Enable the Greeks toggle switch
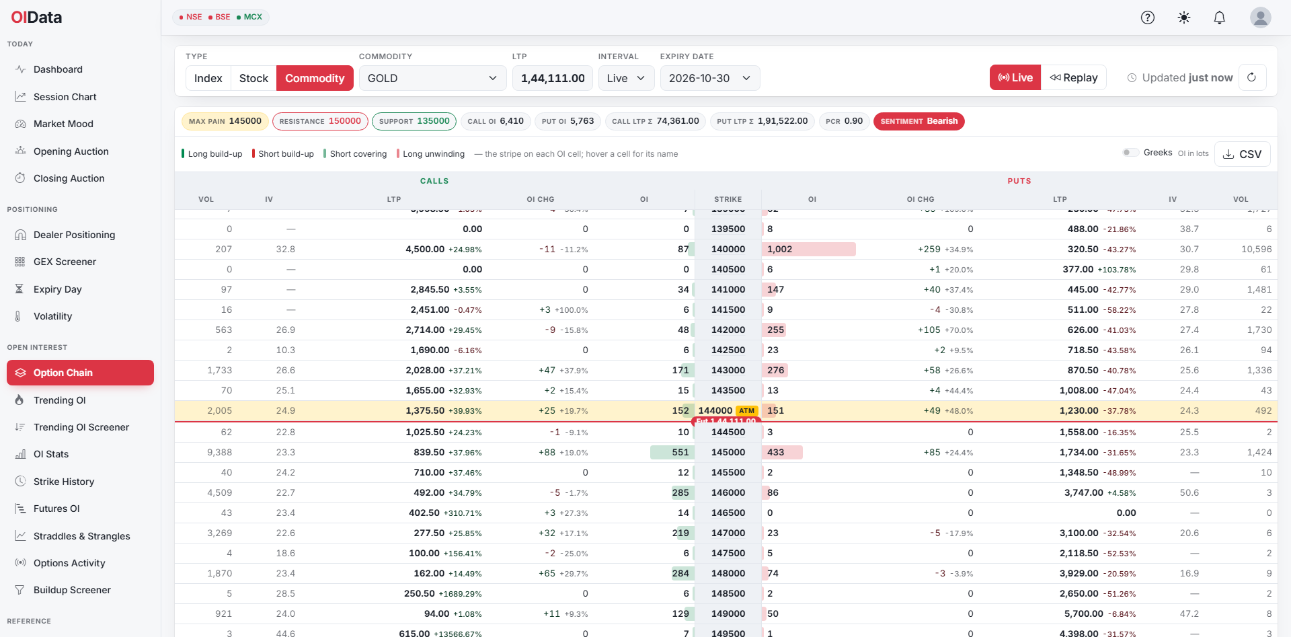 (x=1130, y=153)
